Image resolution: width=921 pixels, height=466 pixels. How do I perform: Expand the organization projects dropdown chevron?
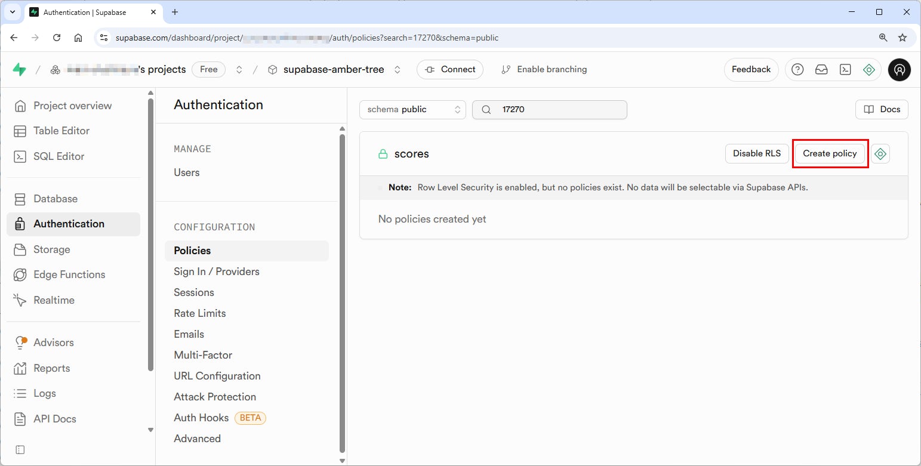point(239,69)
